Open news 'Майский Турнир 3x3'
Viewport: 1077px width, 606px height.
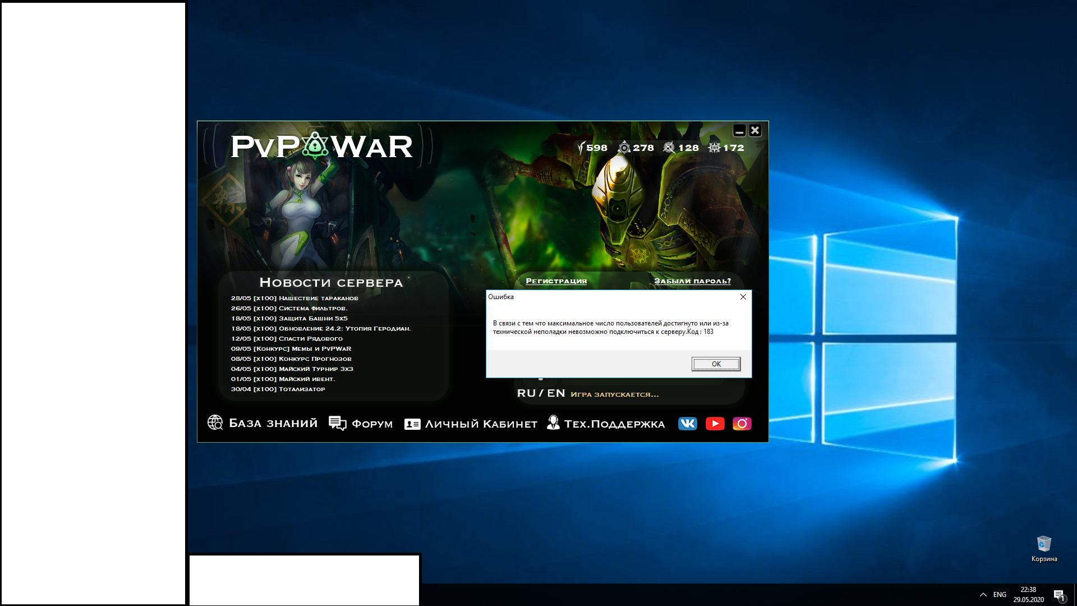[292, 369]
